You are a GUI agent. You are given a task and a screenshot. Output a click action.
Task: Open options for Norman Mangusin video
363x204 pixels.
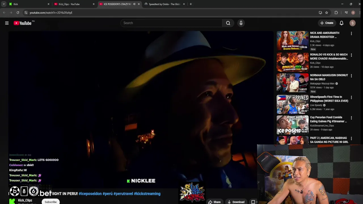coord(351,76)
